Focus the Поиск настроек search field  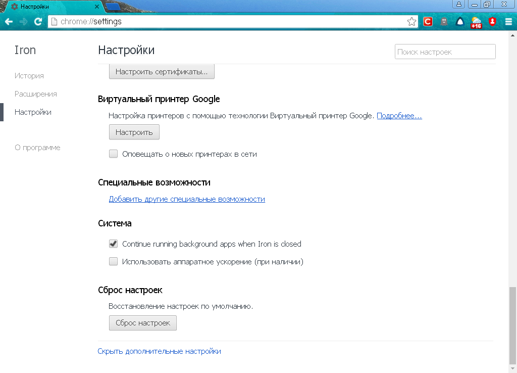(445, 52)
